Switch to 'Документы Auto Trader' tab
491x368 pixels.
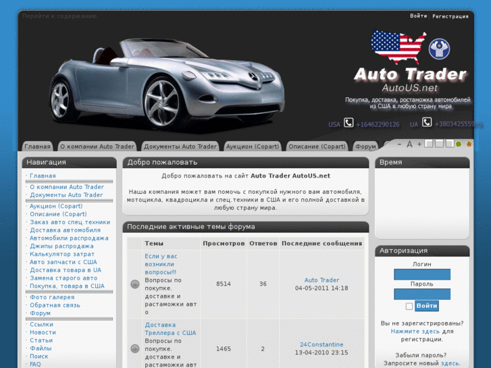[180, 147]
